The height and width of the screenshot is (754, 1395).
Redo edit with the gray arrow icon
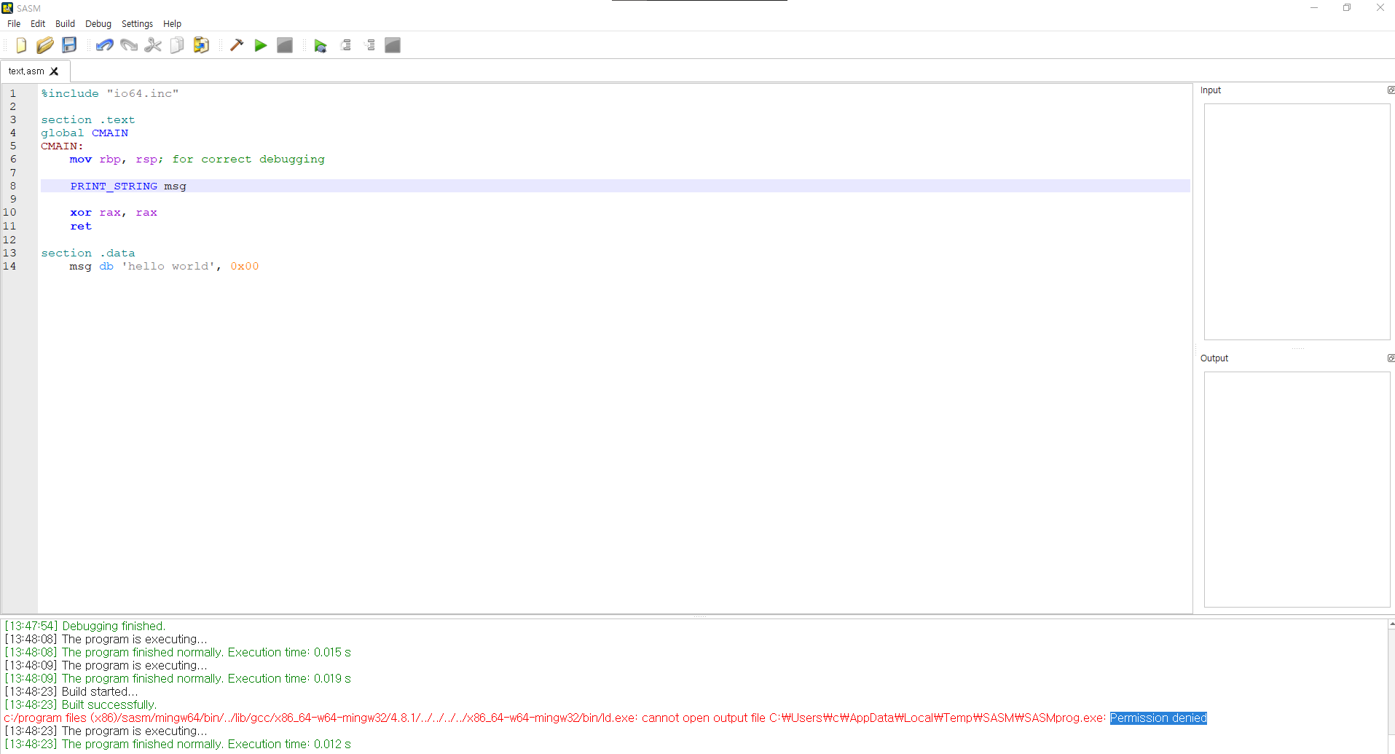tap(129, 45)
